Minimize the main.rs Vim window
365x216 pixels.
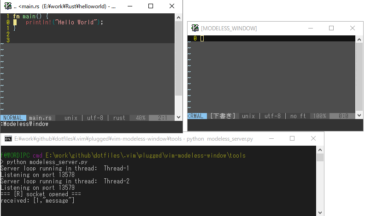pyautogui.click(x=130, y=6)
